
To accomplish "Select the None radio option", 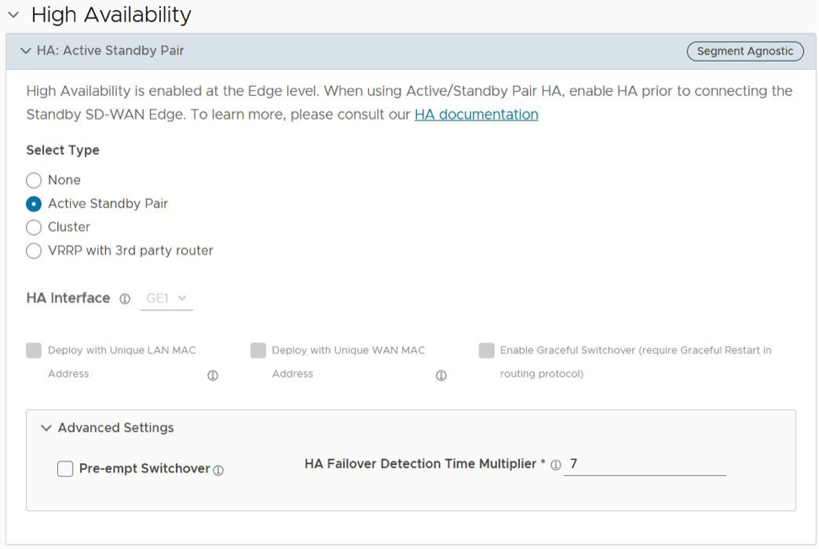I will click(x=34, y=180).
